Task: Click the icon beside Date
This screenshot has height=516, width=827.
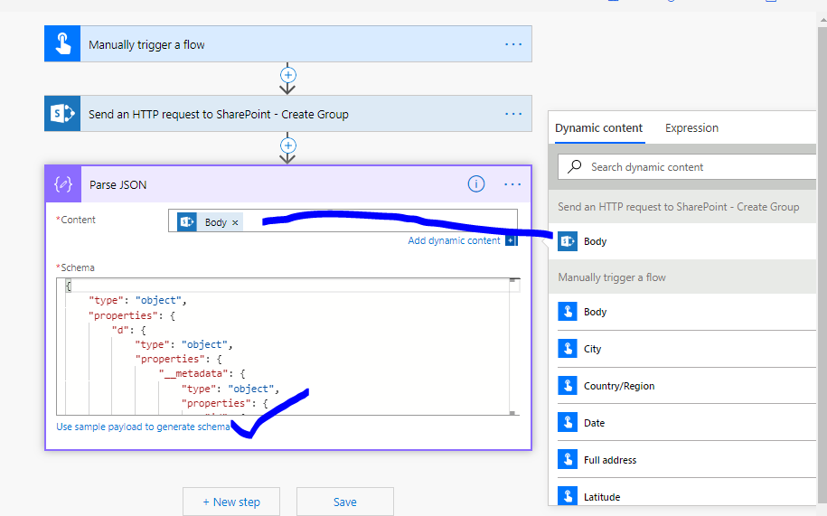Action: [x=568, y=422]
